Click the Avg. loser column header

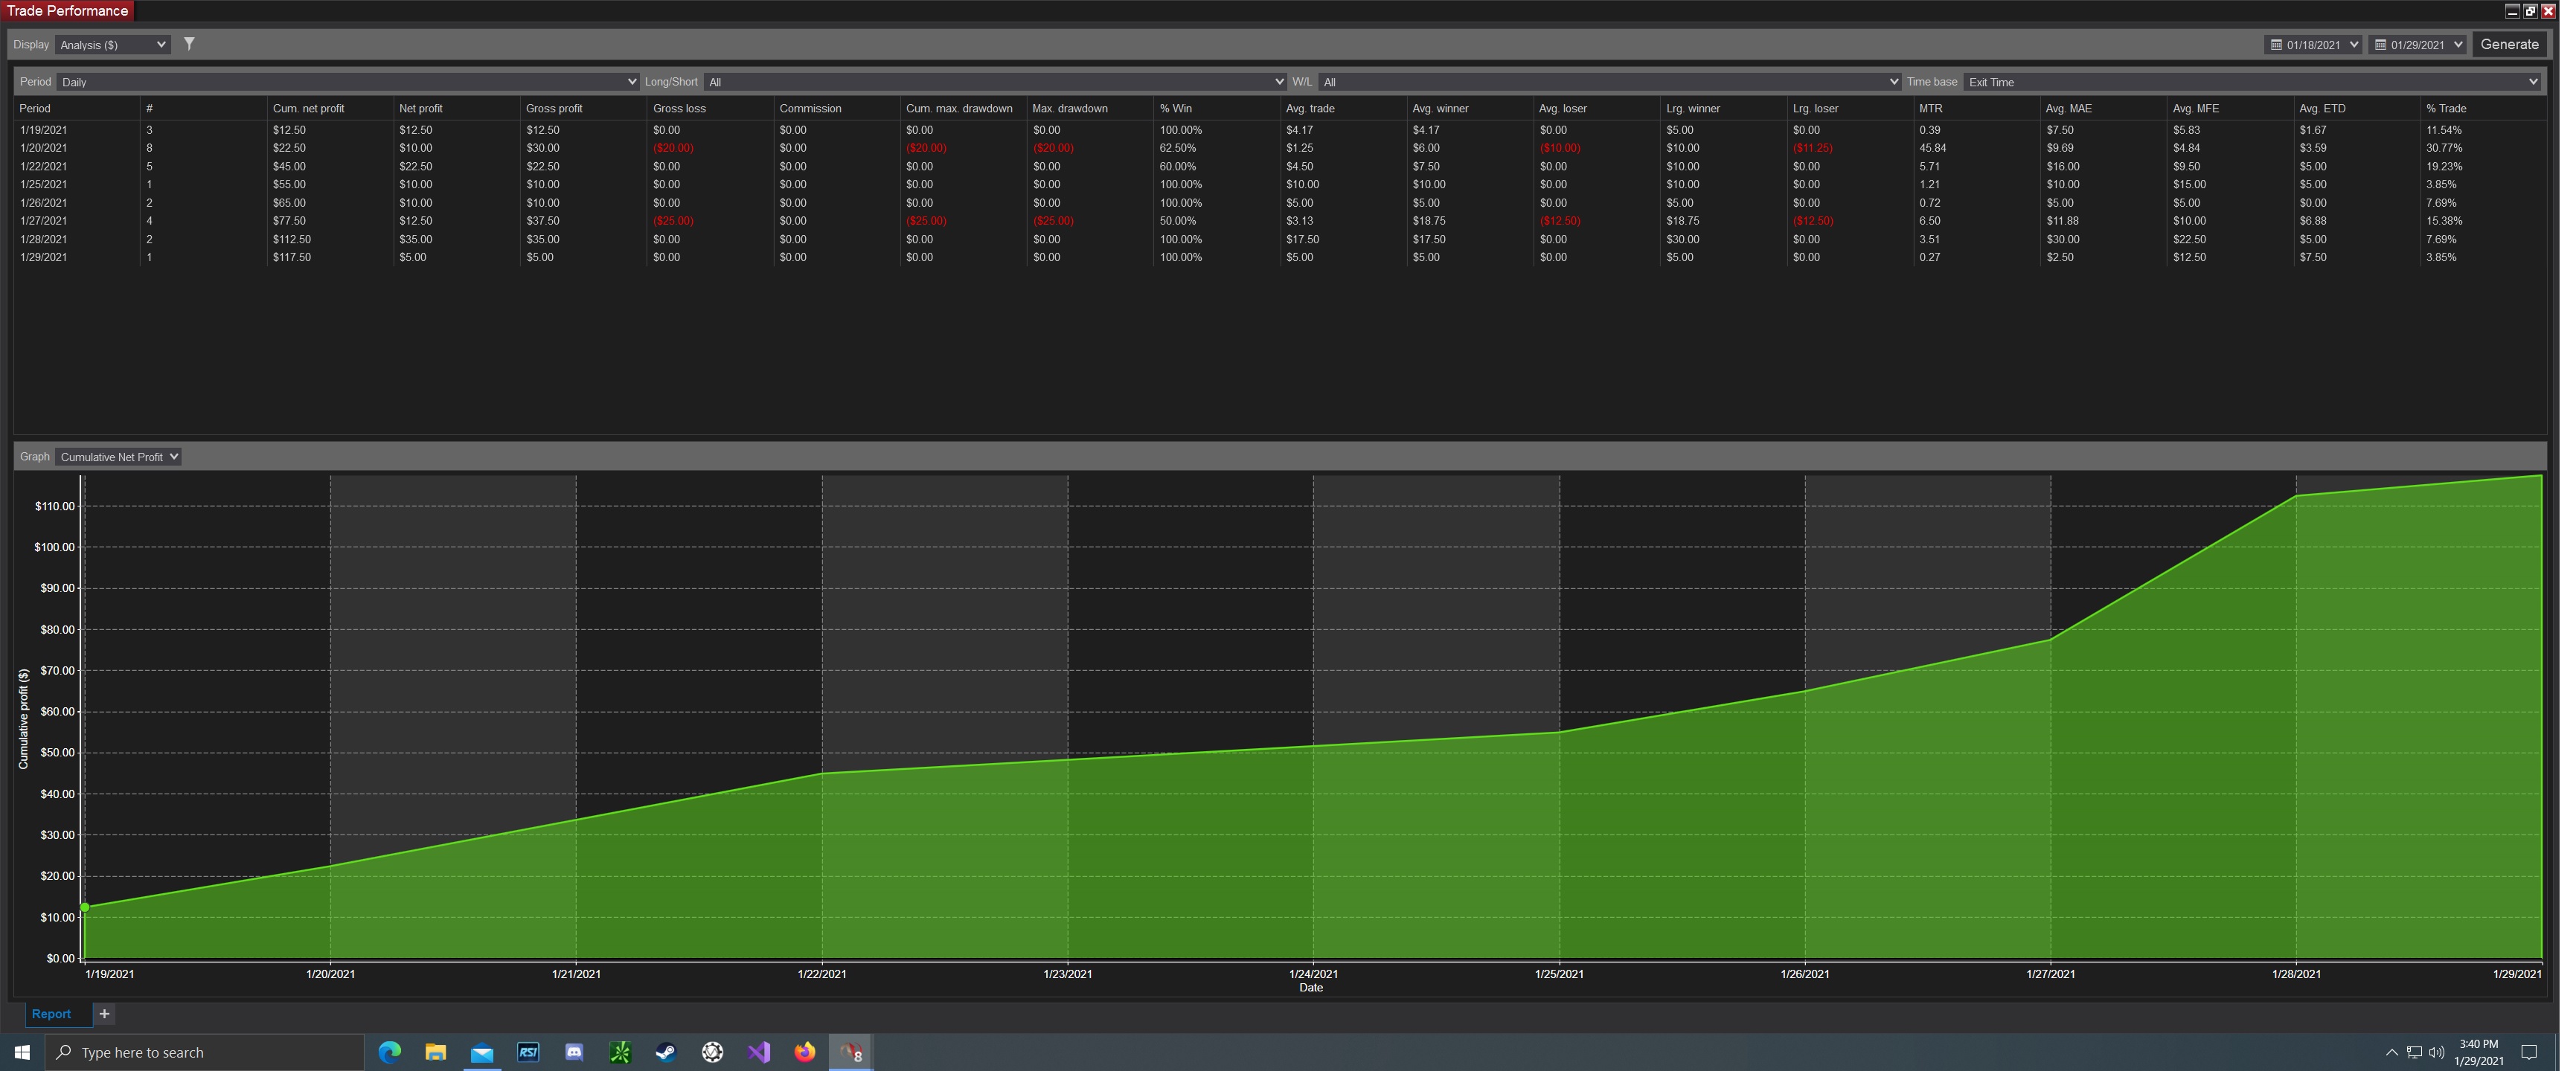(x=1563, y=108)
